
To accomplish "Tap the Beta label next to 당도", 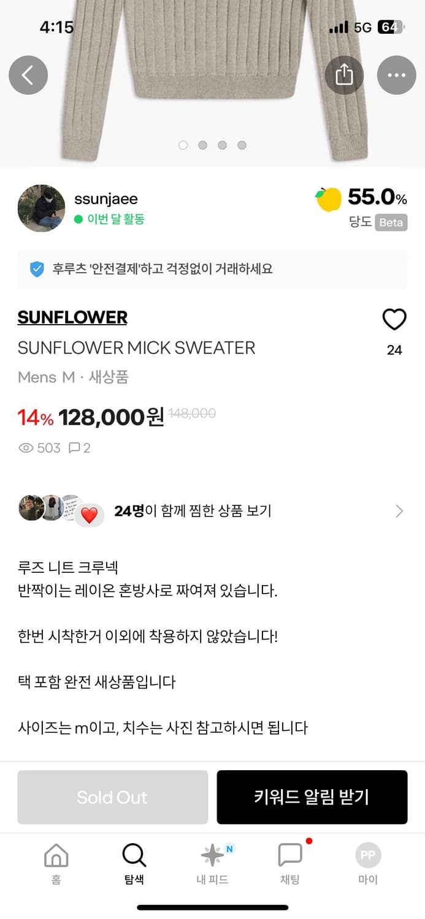I will point(391,223).
